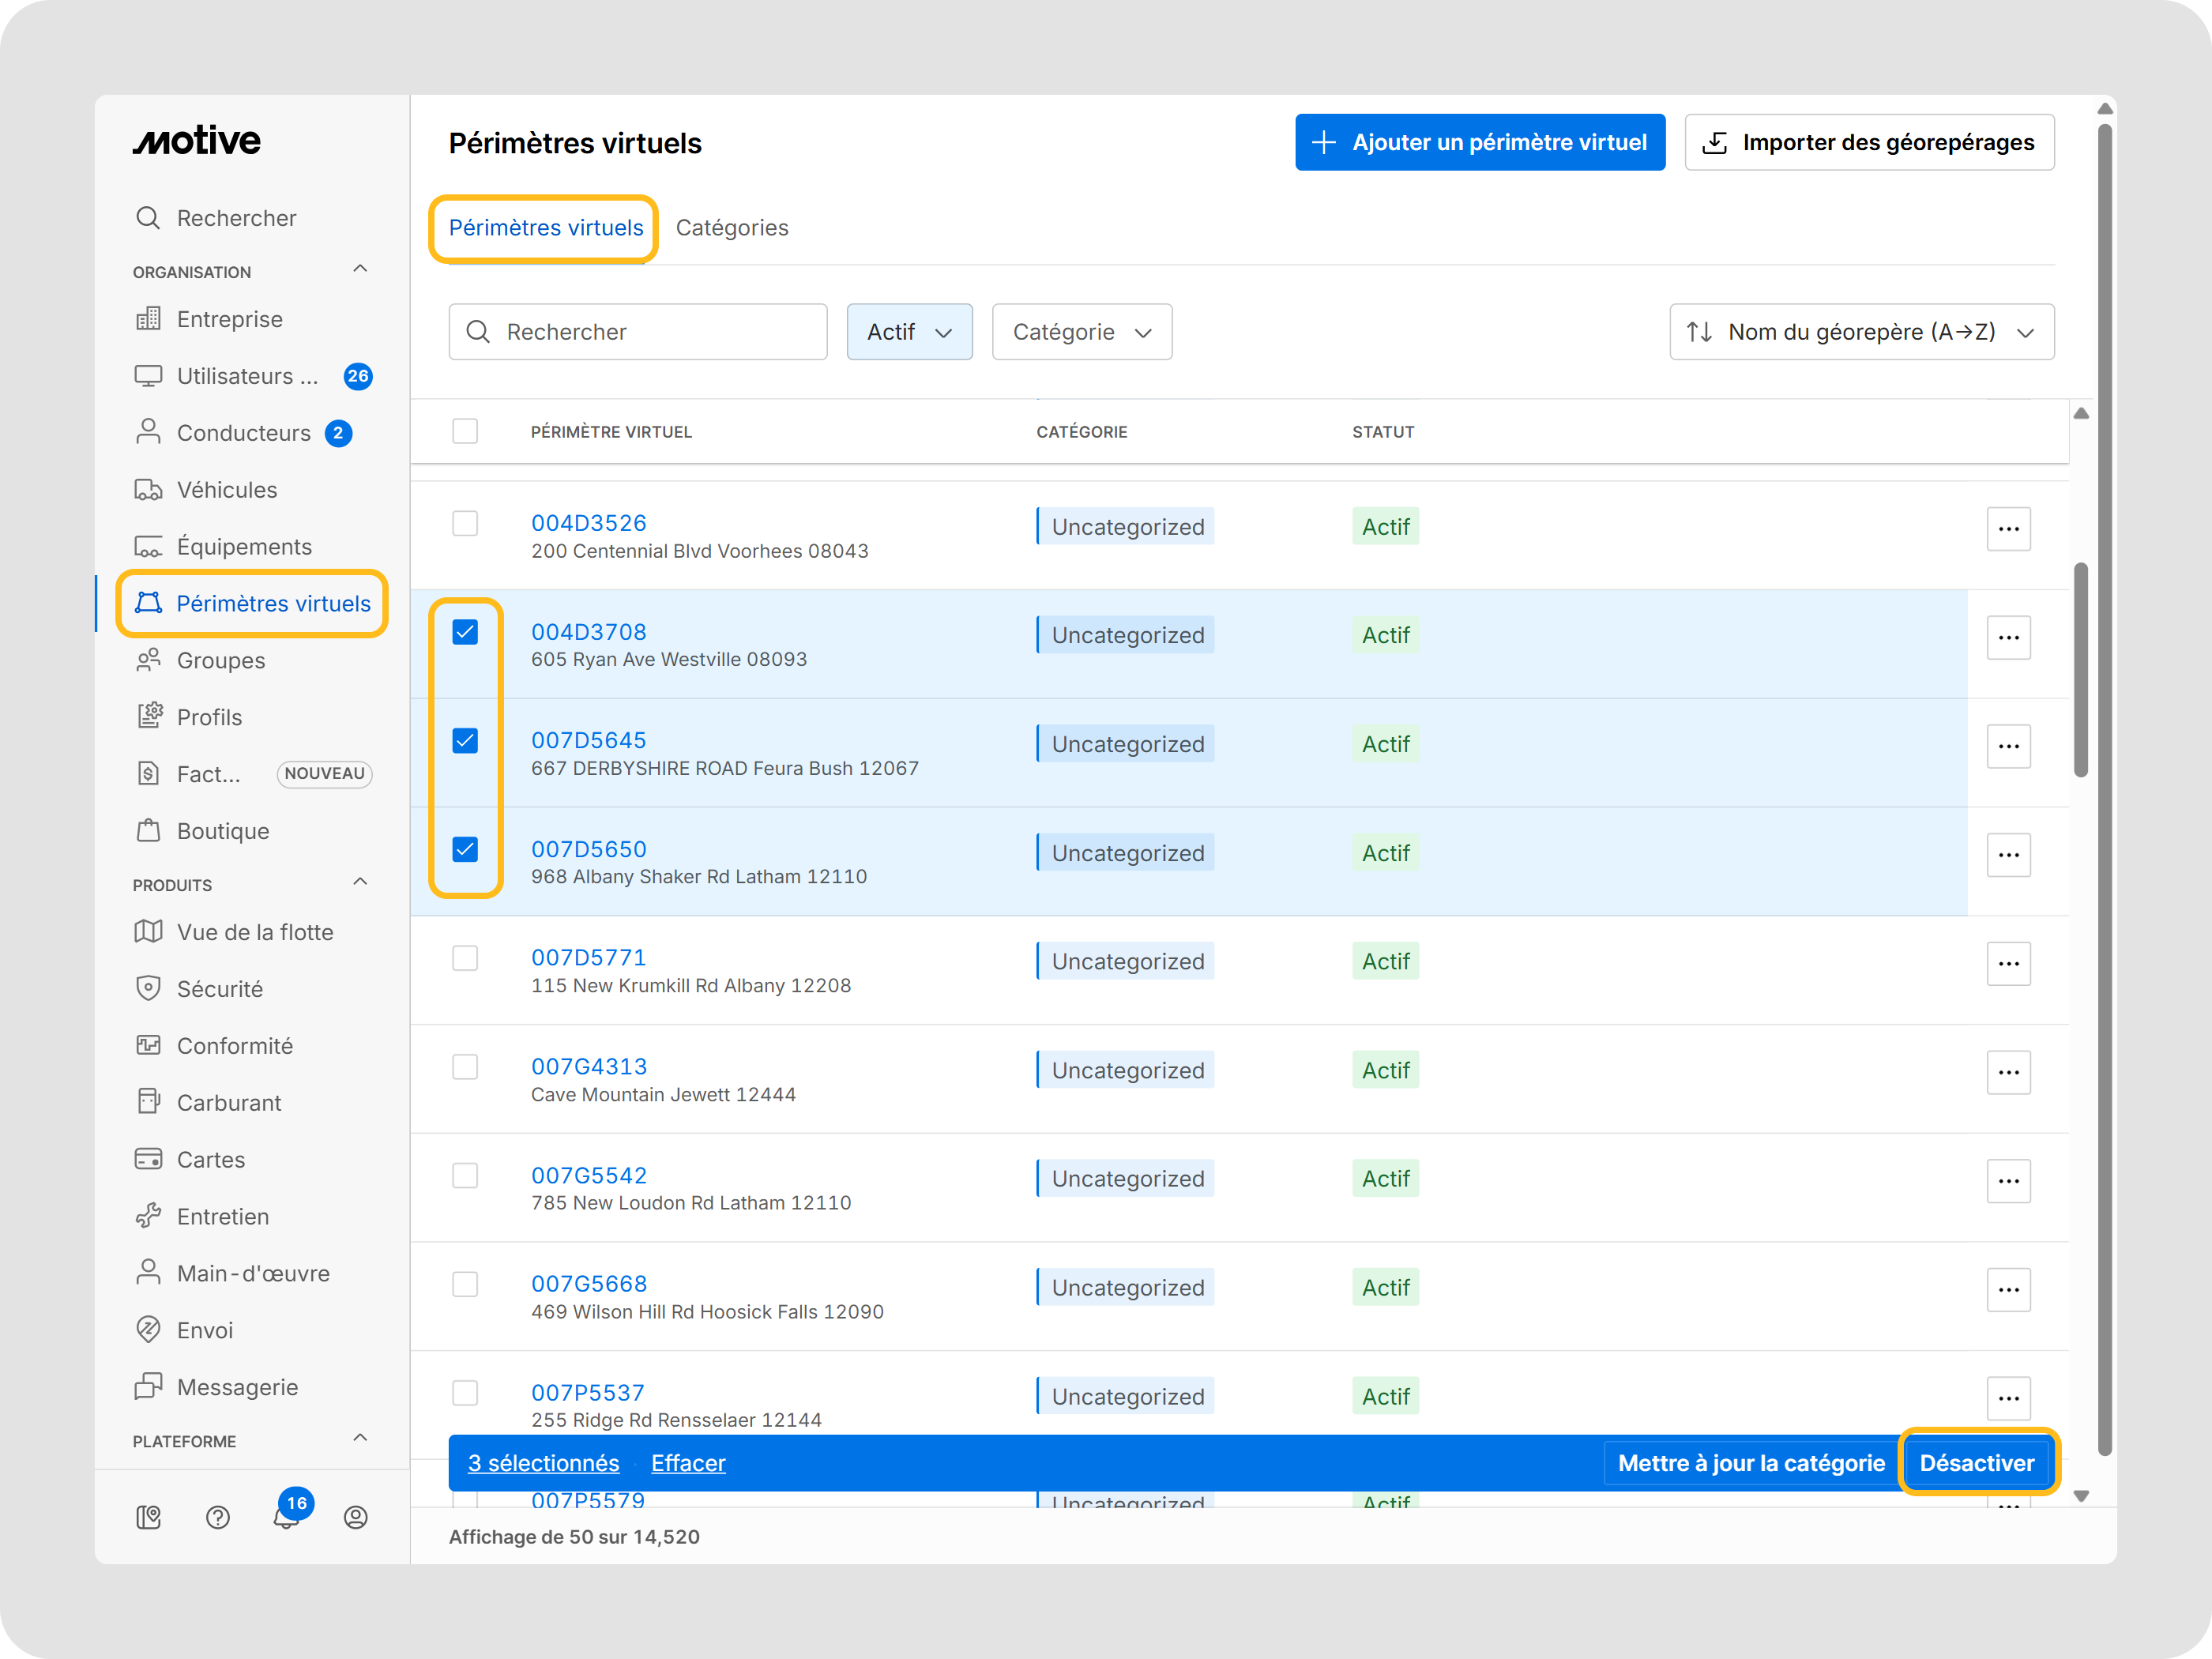Go to Sécurité shield icon

coord(149,988)
